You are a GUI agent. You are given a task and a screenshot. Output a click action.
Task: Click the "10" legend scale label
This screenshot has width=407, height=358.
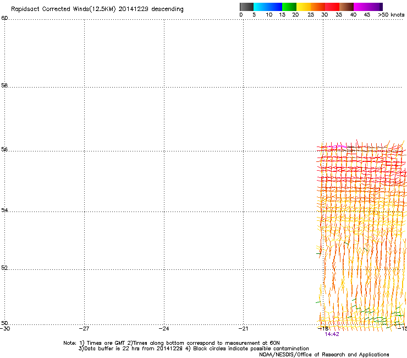click(x=269, y=15)
